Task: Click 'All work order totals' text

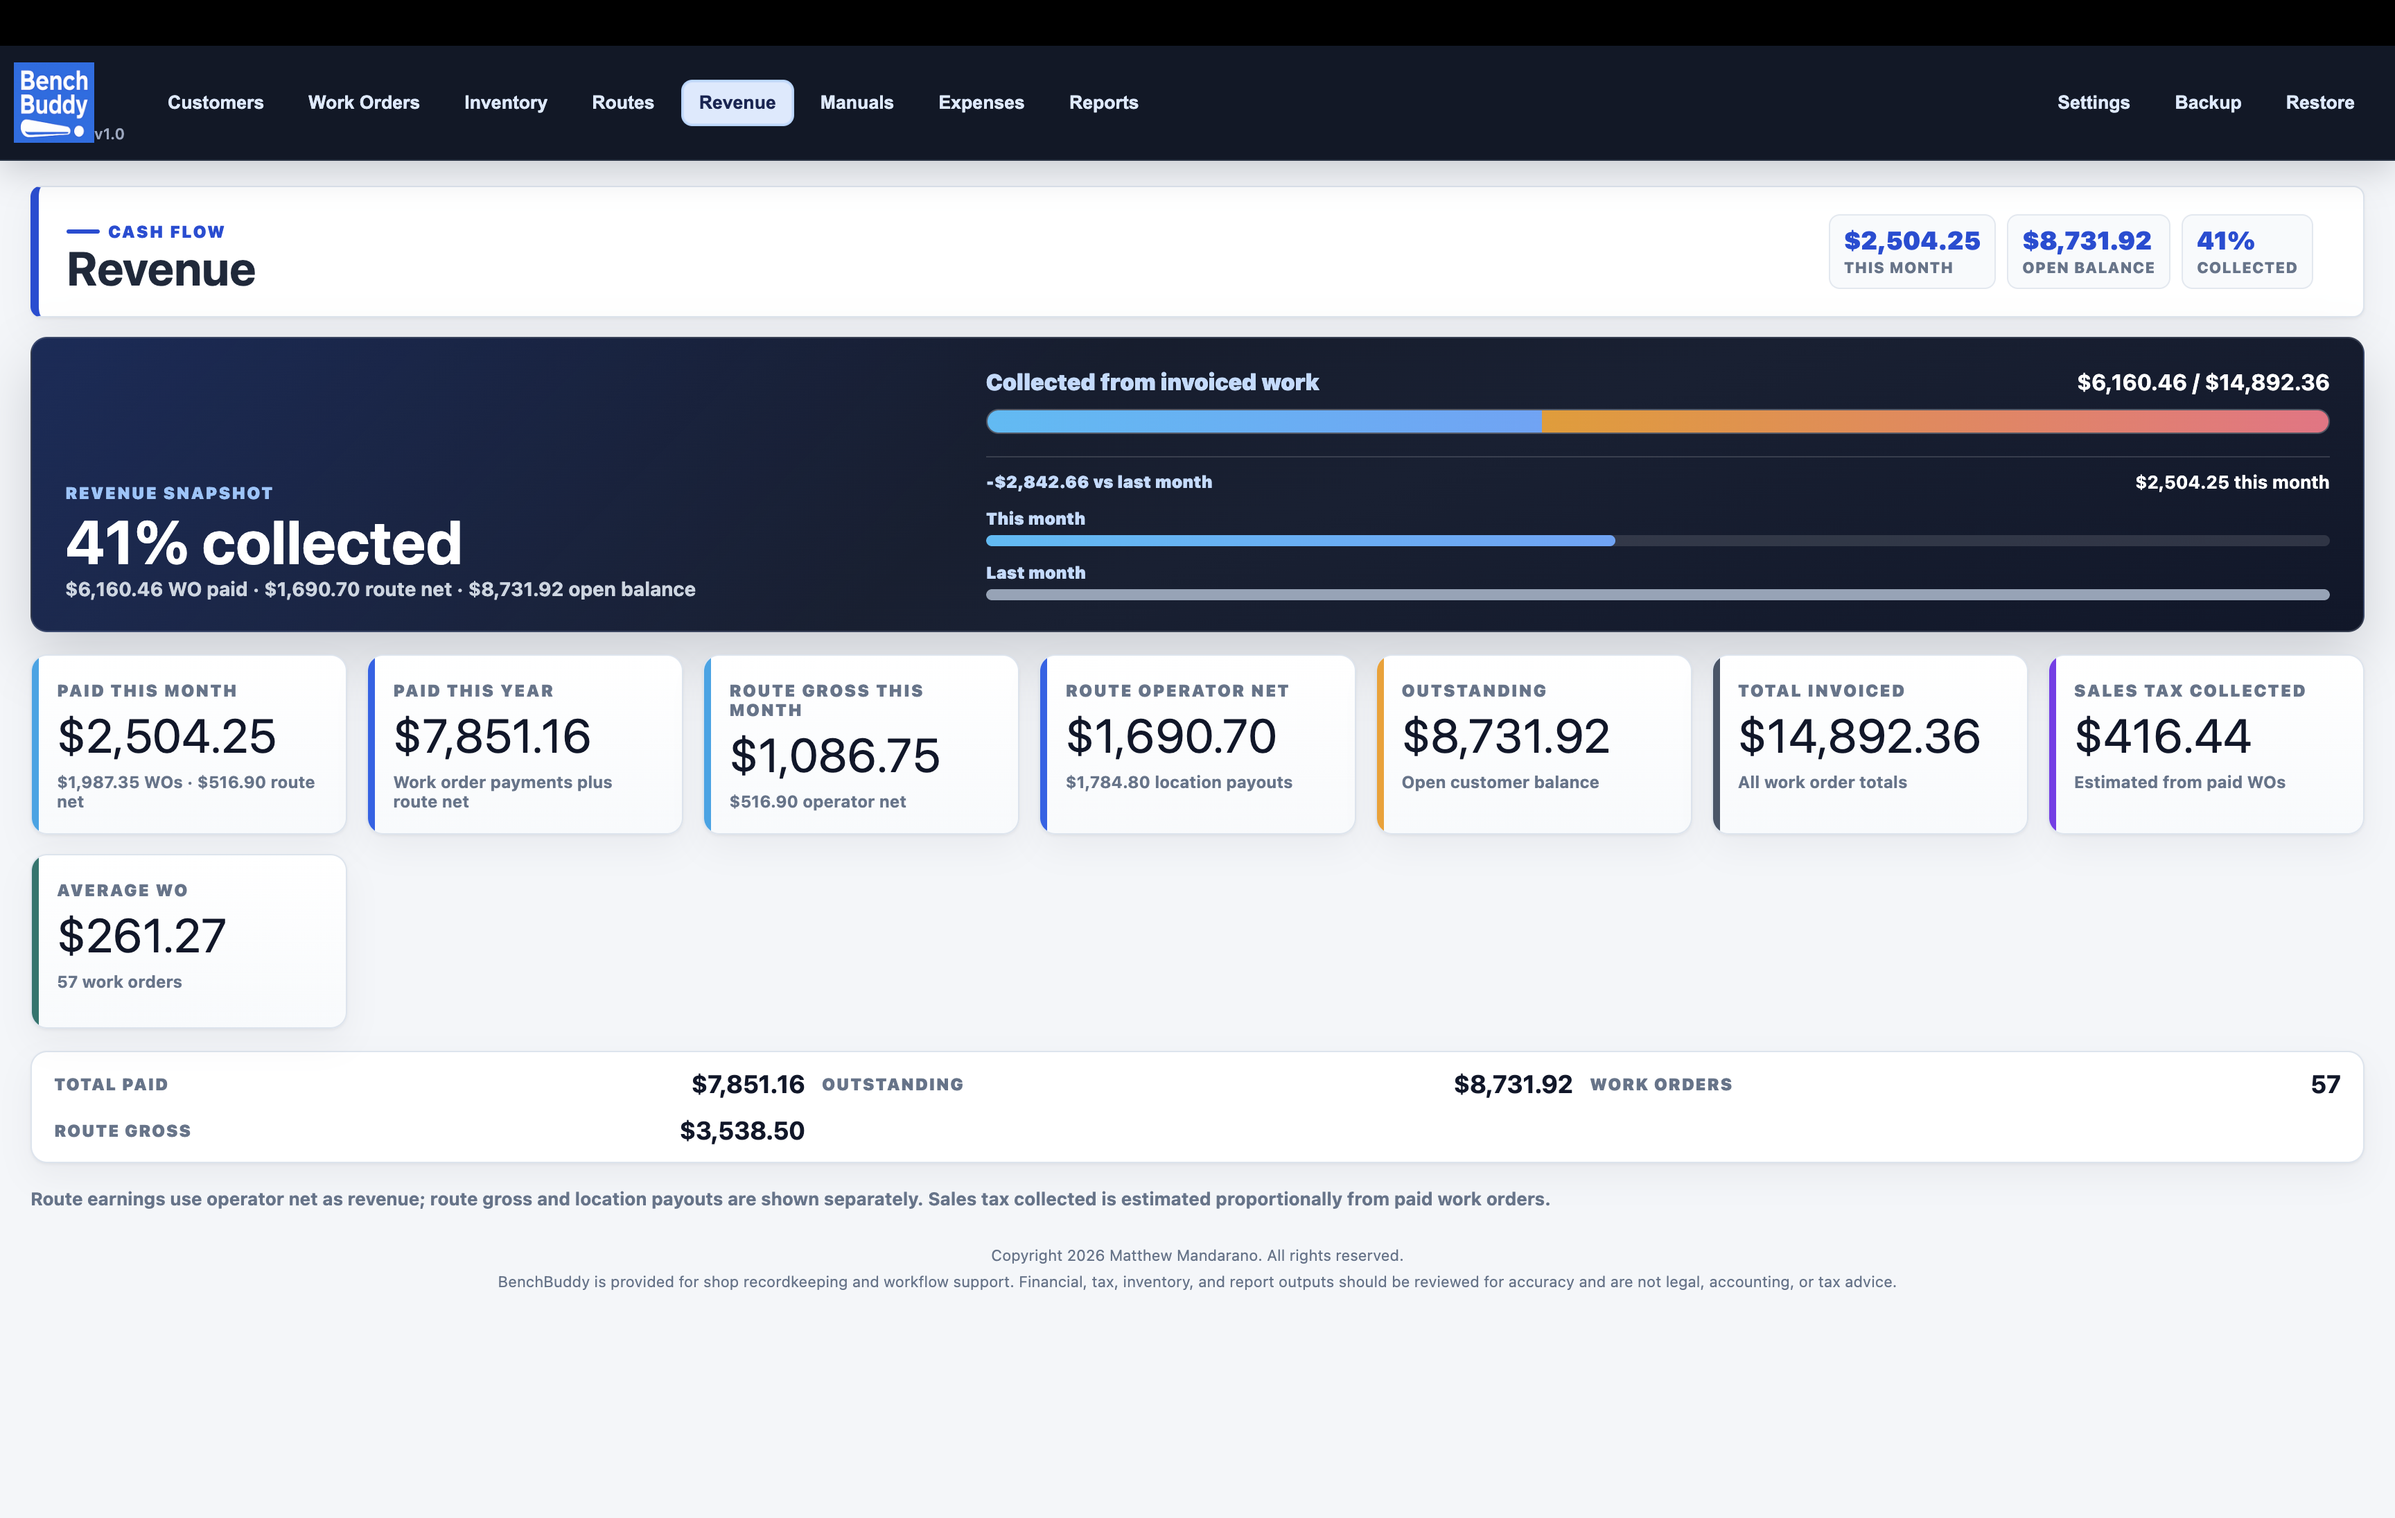Action: (1822, 783)
